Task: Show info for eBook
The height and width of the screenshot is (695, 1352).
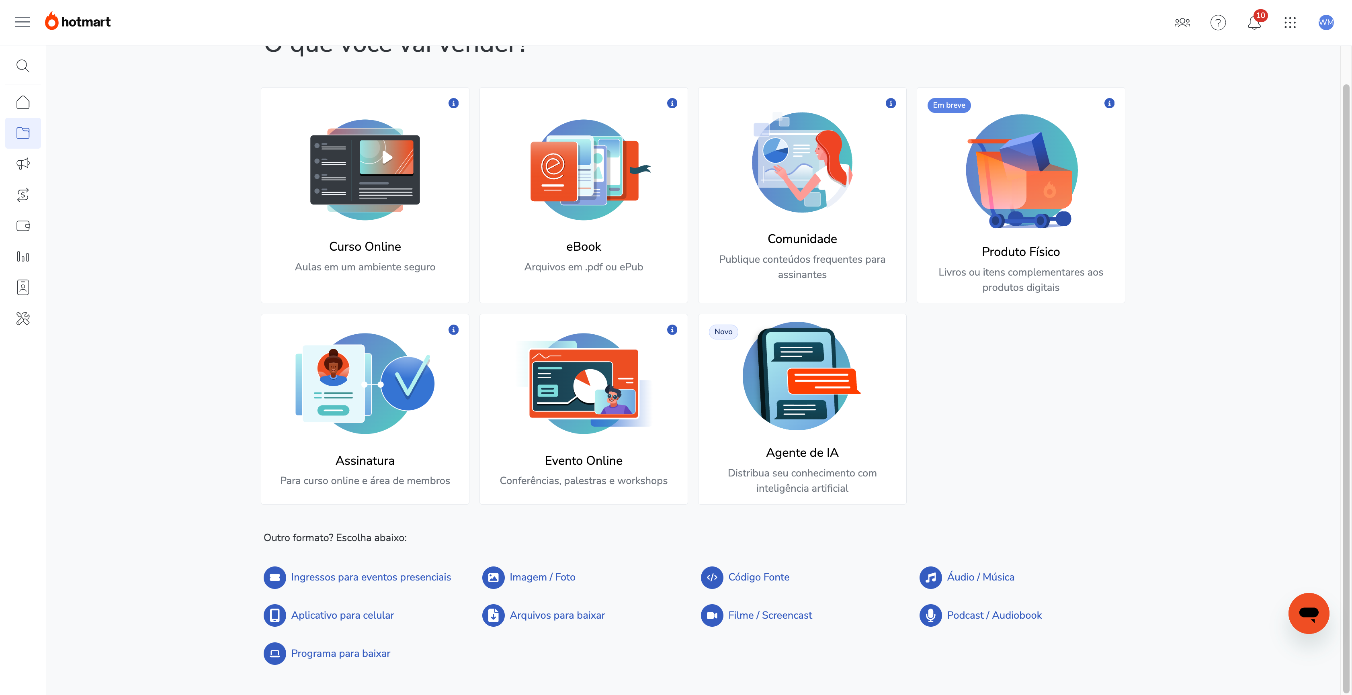Action: 672,103
